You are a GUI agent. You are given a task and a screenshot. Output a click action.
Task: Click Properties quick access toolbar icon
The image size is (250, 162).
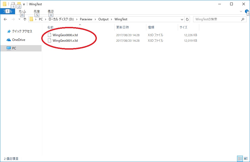click(x=13, y=3)
